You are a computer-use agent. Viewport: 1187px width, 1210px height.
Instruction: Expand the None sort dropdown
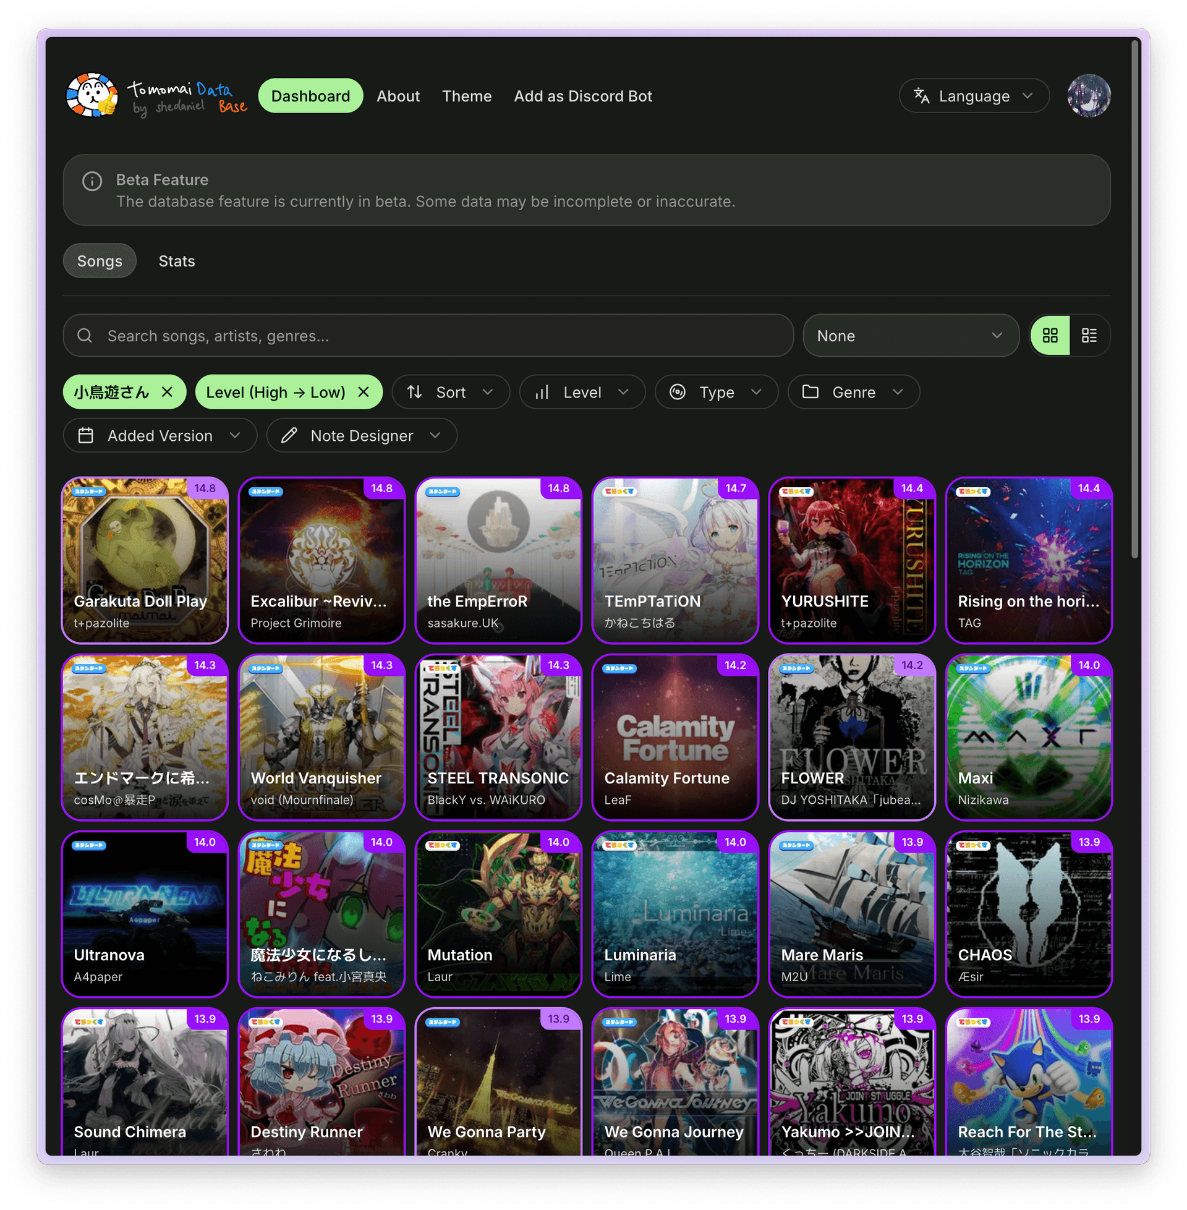[x=911, y=335]
